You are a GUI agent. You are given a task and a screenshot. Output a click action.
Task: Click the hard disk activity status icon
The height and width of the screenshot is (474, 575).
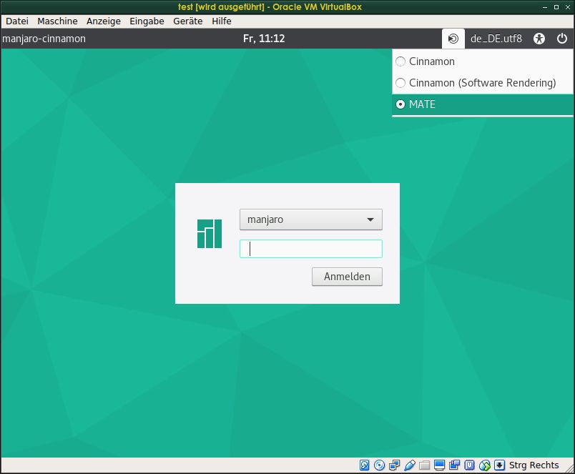(x=365, y=465)
